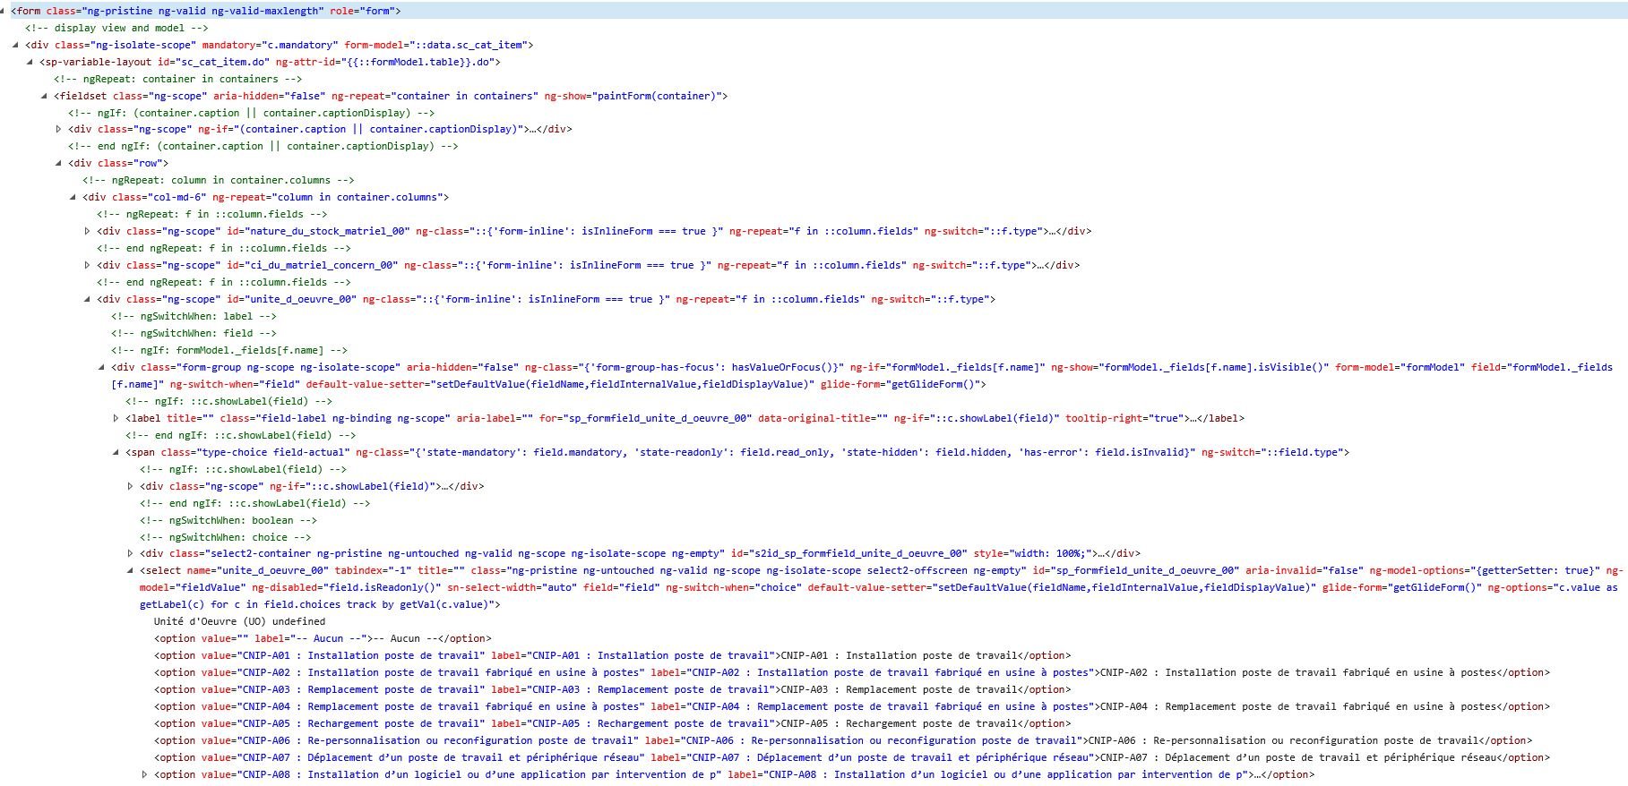
Task: Expand the label field-label node
Action: click(116, 418)
